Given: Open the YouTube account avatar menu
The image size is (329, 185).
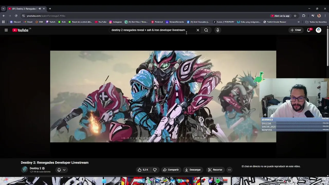Looking at the screenshot, I should tap(318, 30).
